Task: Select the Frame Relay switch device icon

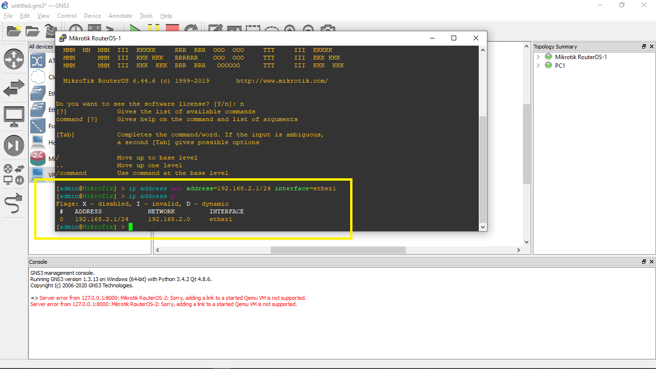Action: (38, 126)
